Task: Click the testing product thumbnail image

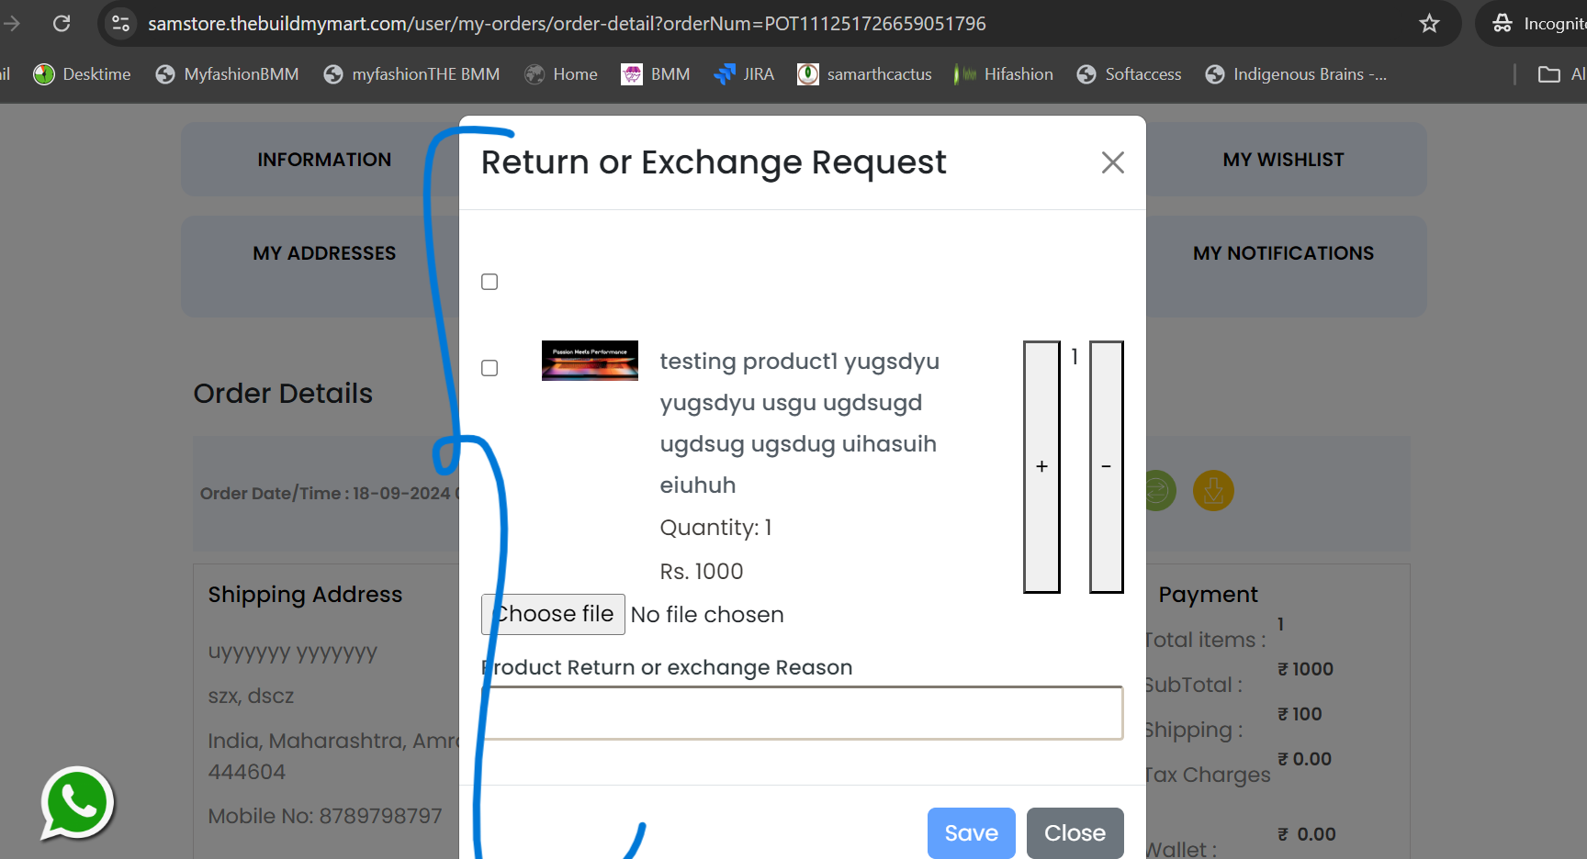Action: coord(590,361)
